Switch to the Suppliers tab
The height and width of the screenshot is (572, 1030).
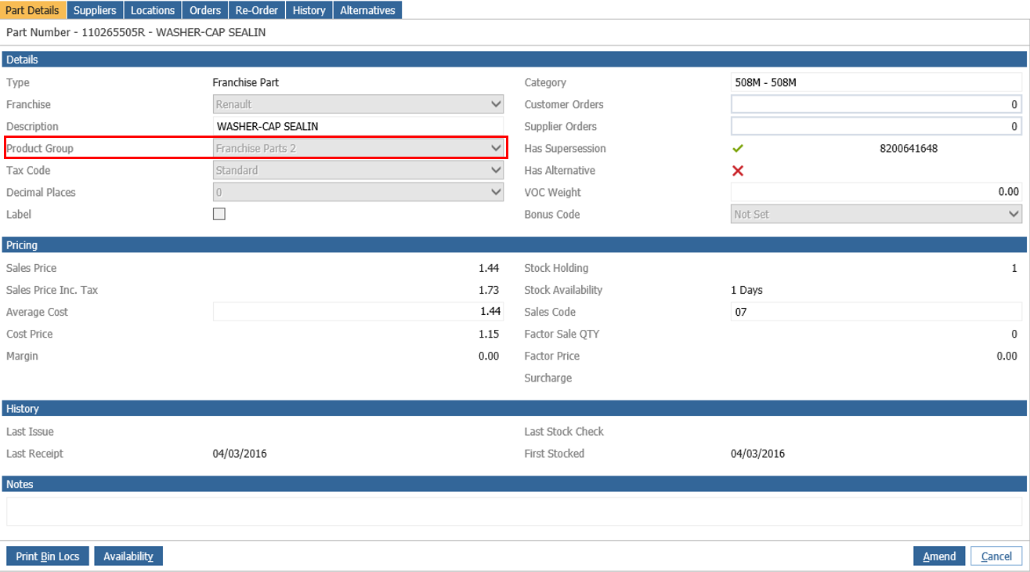(95, 10)
